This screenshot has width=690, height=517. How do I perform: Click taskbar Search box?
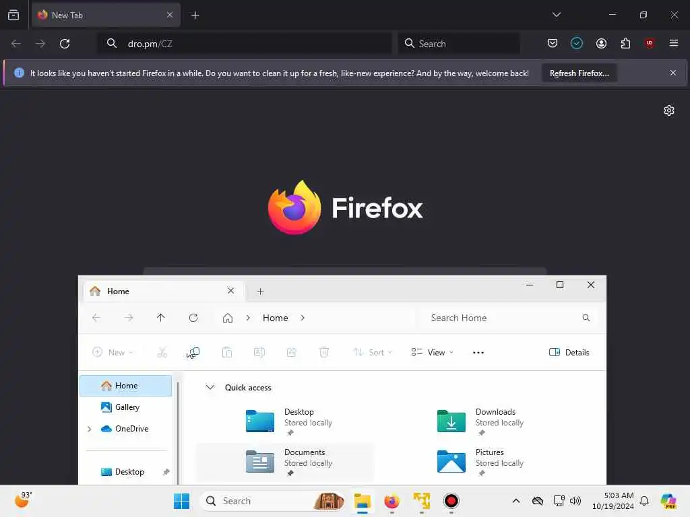(x=273, y=501)
